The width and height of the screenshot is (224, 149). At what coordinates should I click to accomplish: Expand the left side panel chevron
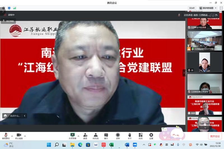coord(3,11)
